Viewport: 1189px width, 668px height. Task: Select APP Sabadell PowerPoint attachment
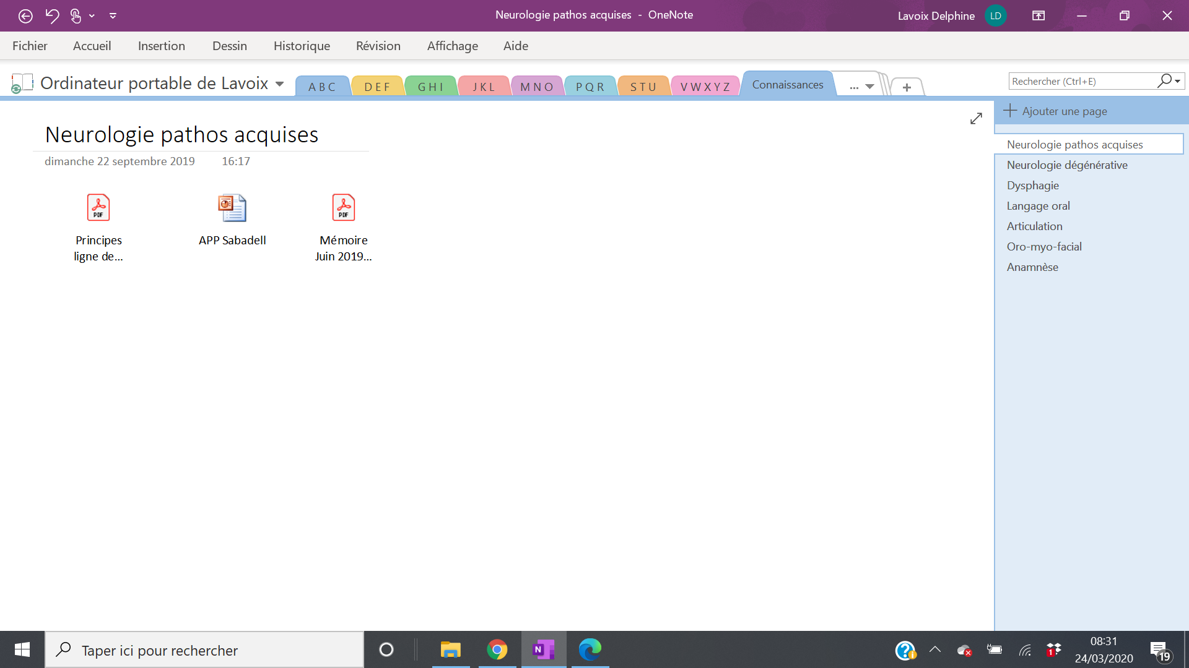point(232,221)
